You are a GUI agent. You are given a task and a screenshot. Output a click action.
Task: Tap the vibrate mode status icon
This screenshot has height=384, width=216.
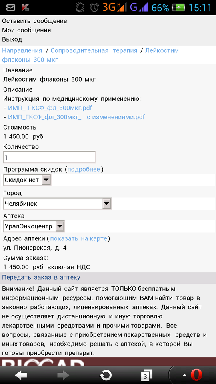(80, 8)
